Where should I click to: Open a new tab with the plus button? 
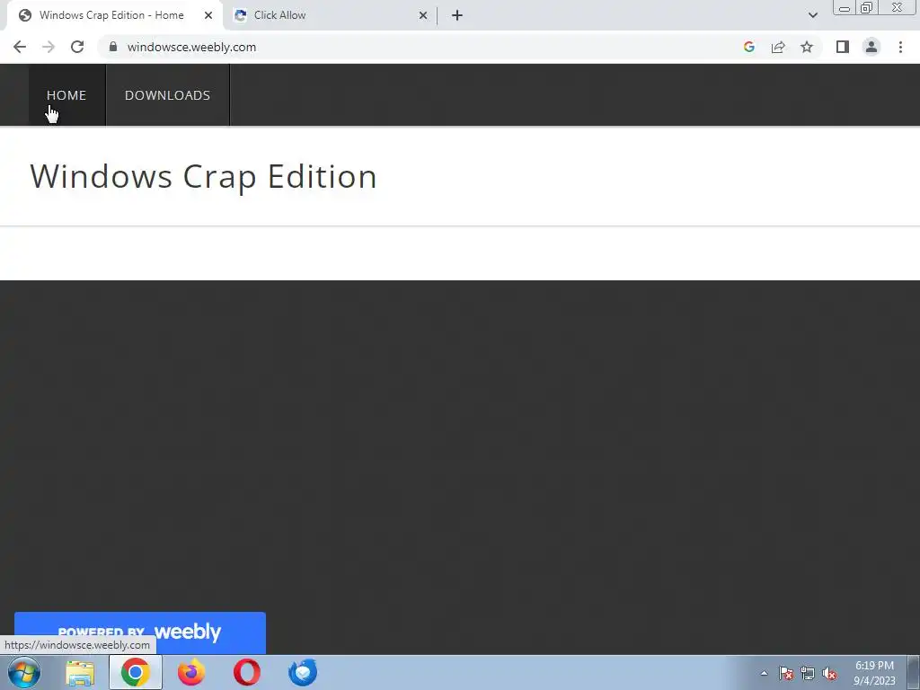[x=457, y=15]
